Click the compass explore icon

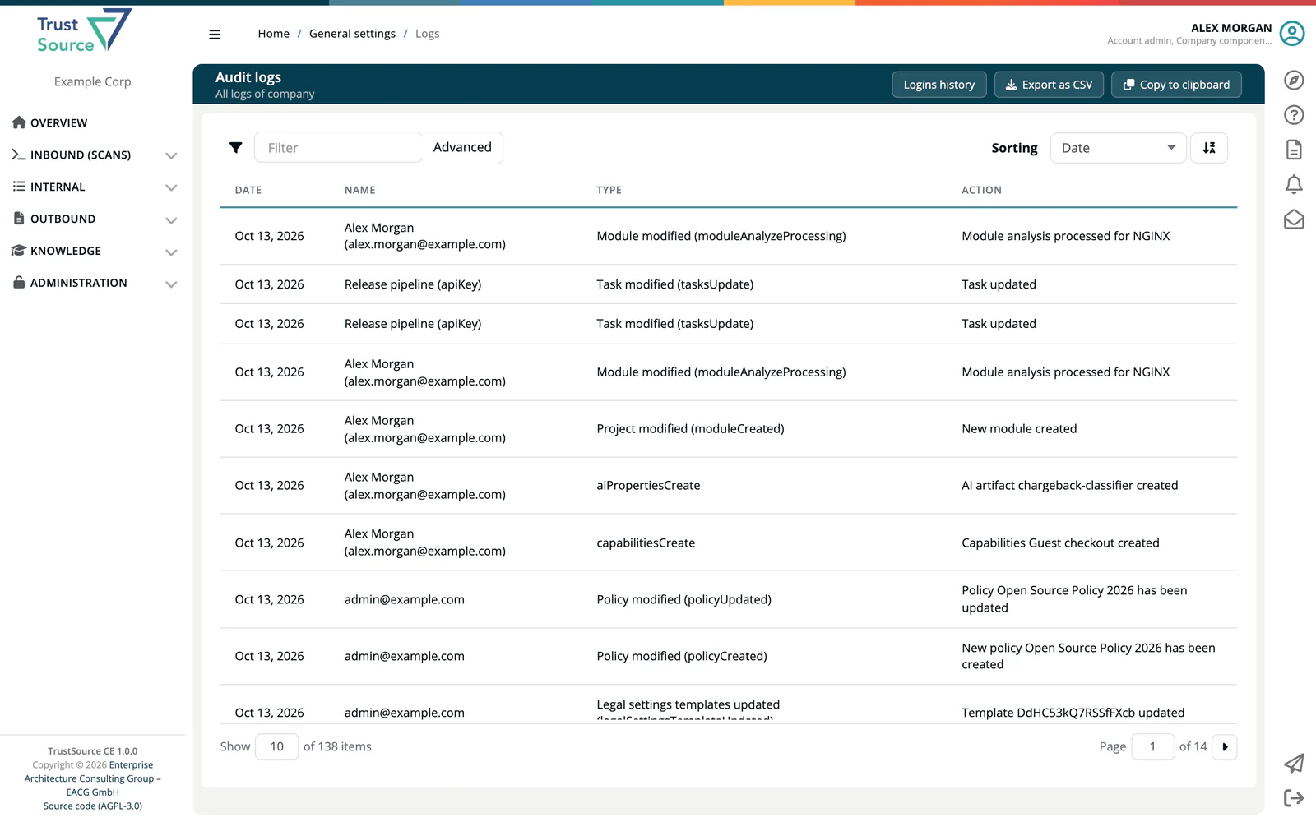click(1294, 80)
